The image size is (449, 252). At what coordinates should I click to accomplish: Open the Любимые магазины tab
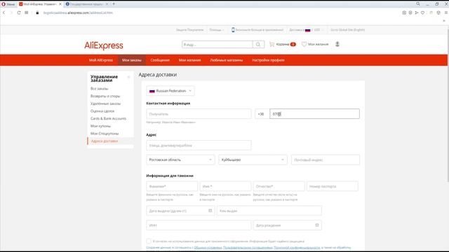pyautogui.click(x=226, y=60)
